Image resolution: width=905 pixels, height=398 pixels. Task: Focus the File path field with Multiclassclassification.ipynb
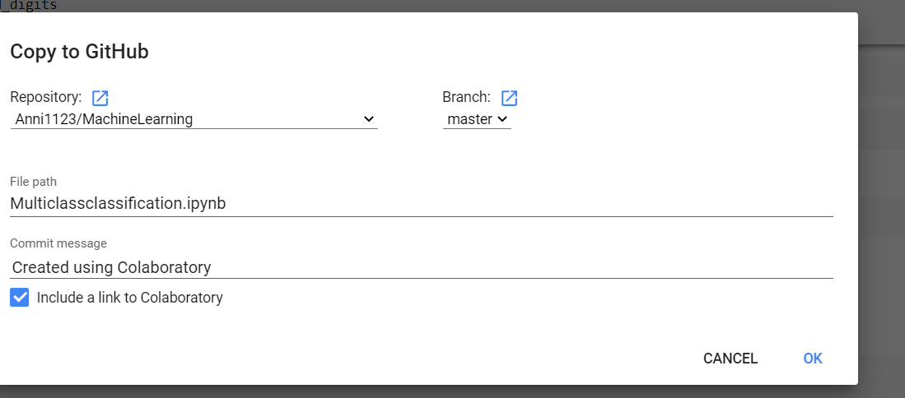point(420,204)
